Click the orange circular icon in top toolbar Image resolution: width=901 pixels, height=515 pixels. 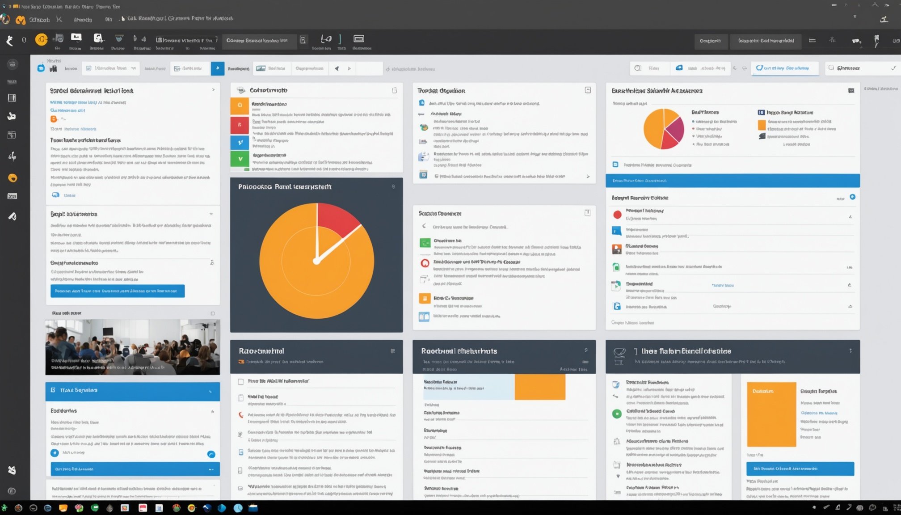point(41,40)
